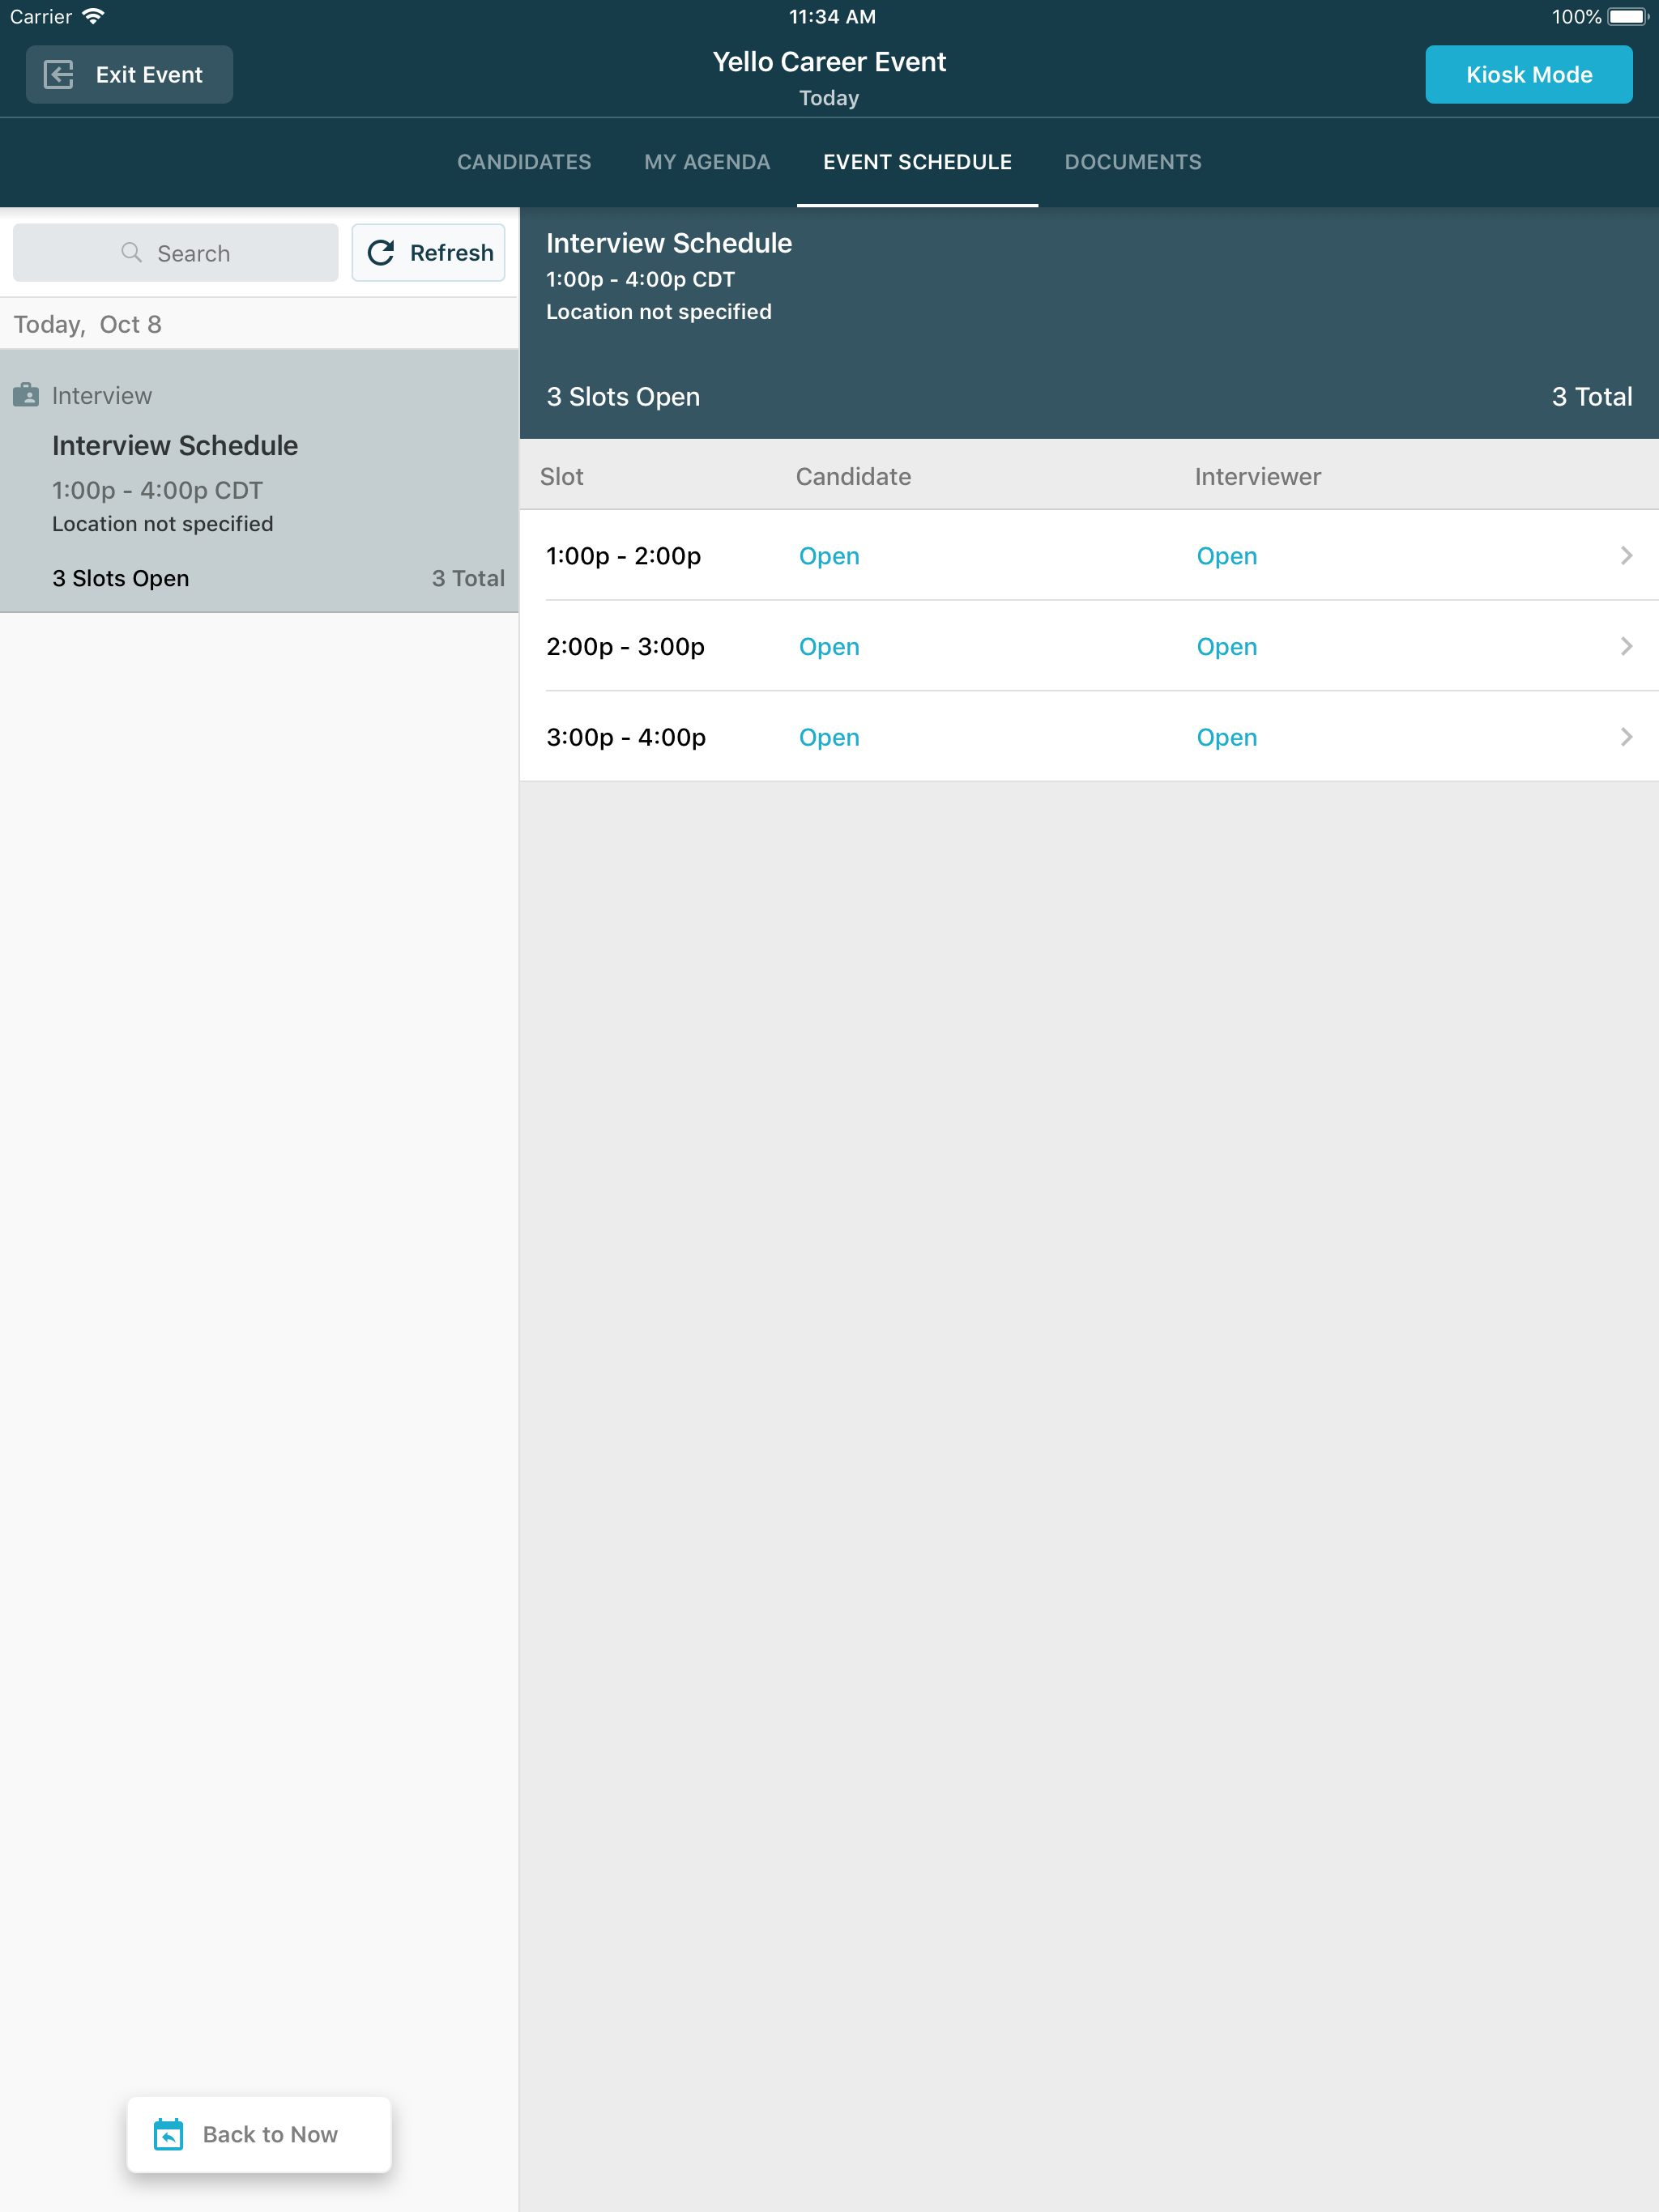Expand the 3:00p - 4:00p slot chevron
Screen dimensions: 1659x2212
click(1626, 737)
